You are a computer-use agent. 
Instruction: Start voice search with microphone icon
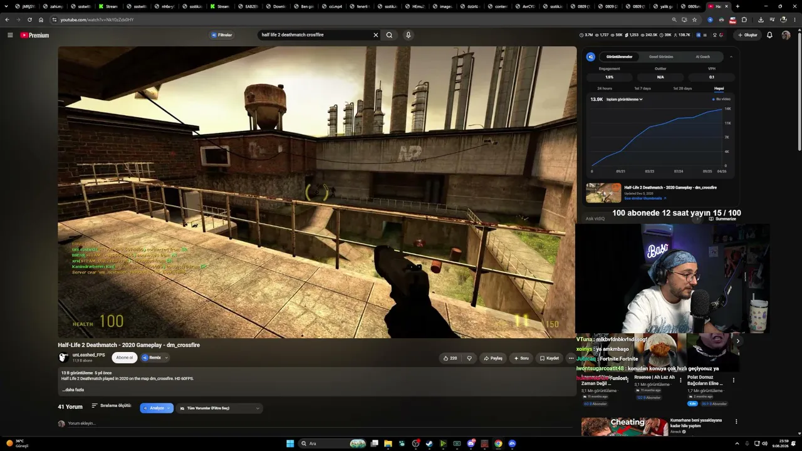pos(408,35)
